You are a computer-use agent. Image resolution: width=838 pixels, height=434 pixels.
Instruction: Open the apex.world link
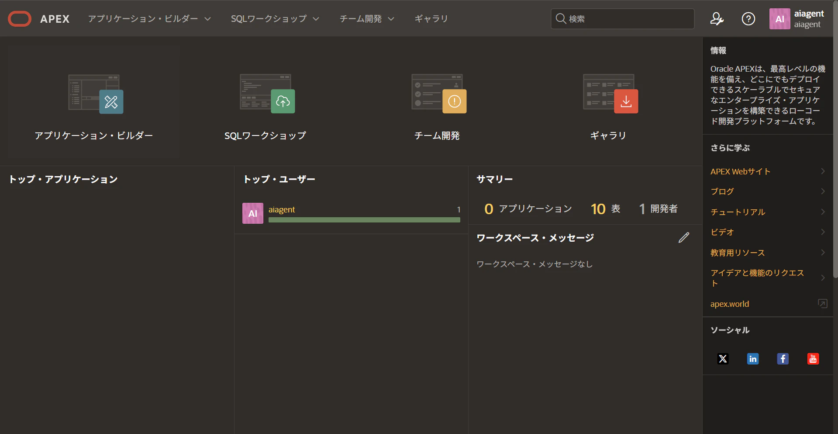tap(730, 304)
